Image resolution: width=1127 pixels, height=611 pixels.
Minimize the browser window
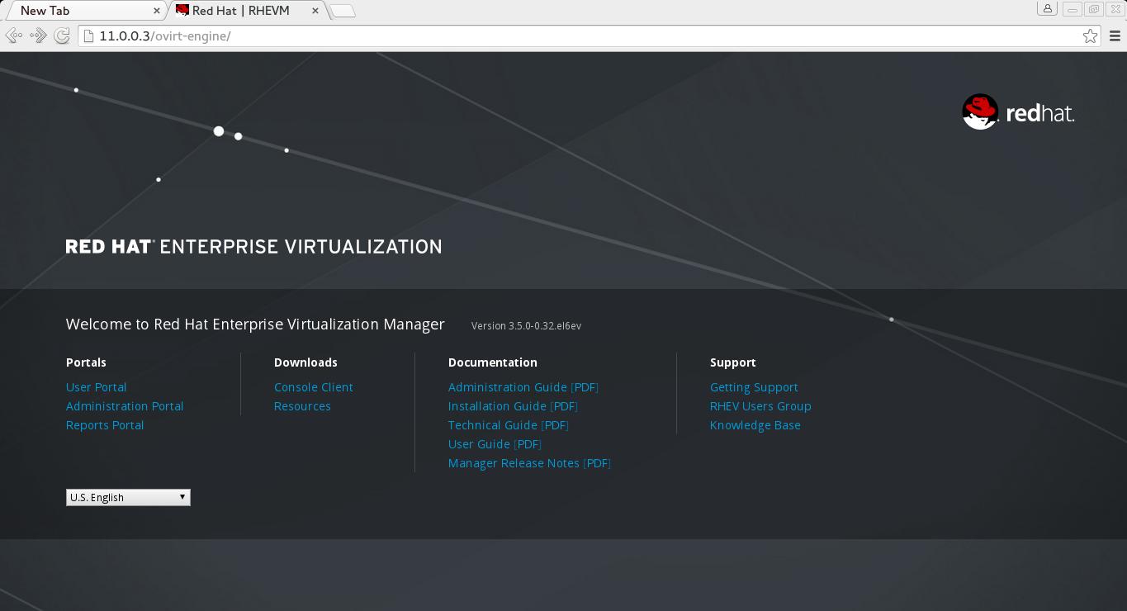pyautogui.click(x=1073, y=9)
